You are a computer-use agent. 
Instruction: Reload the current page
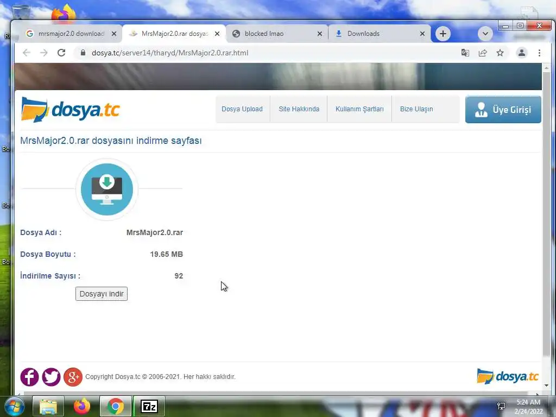click(61, 53)
